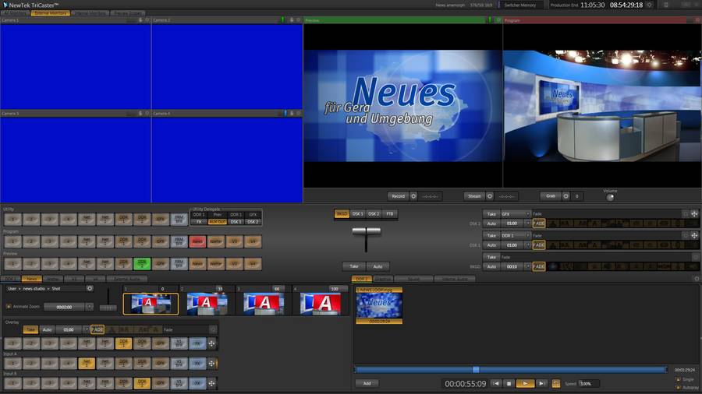Click the Grab settings gear icon

566,196
